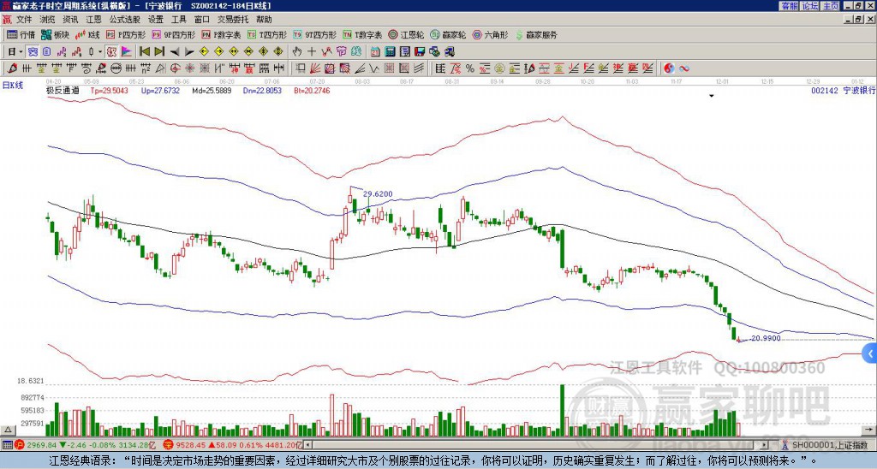
Task: Click the 主页 link in title bar
Action: click(831, 6)
